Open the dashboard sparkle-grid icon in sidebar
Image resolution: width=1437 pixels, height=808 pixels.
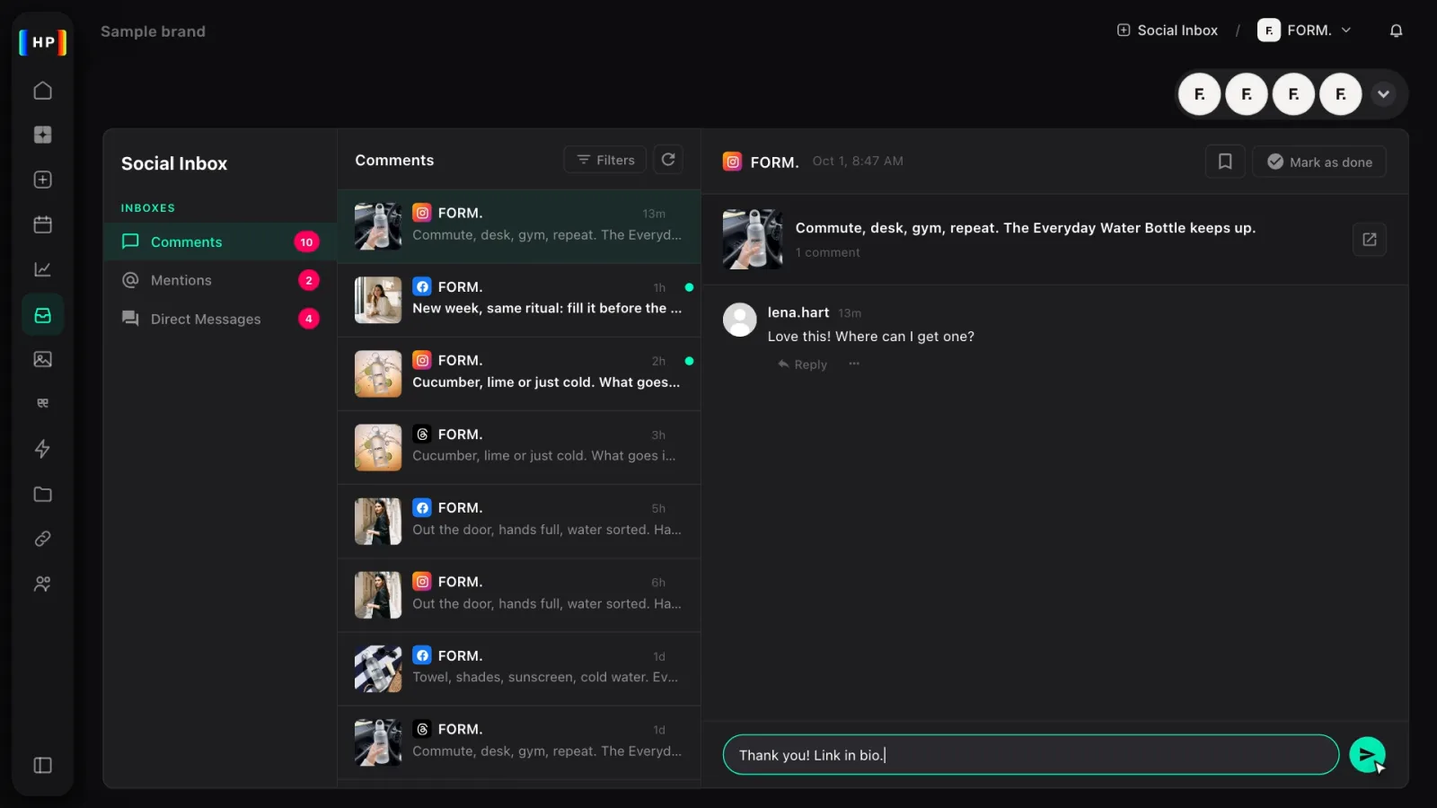(42, 135)
